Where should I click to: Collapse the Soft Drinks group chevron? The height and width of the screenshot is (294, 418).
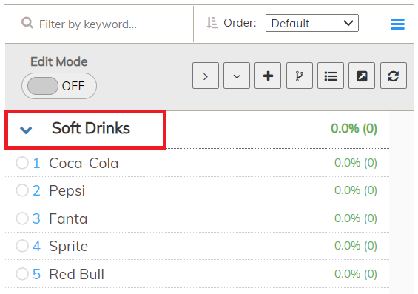click(26, 130)
